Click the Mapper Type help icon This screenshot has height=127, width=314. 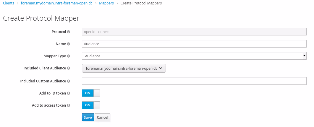point(69,56)
